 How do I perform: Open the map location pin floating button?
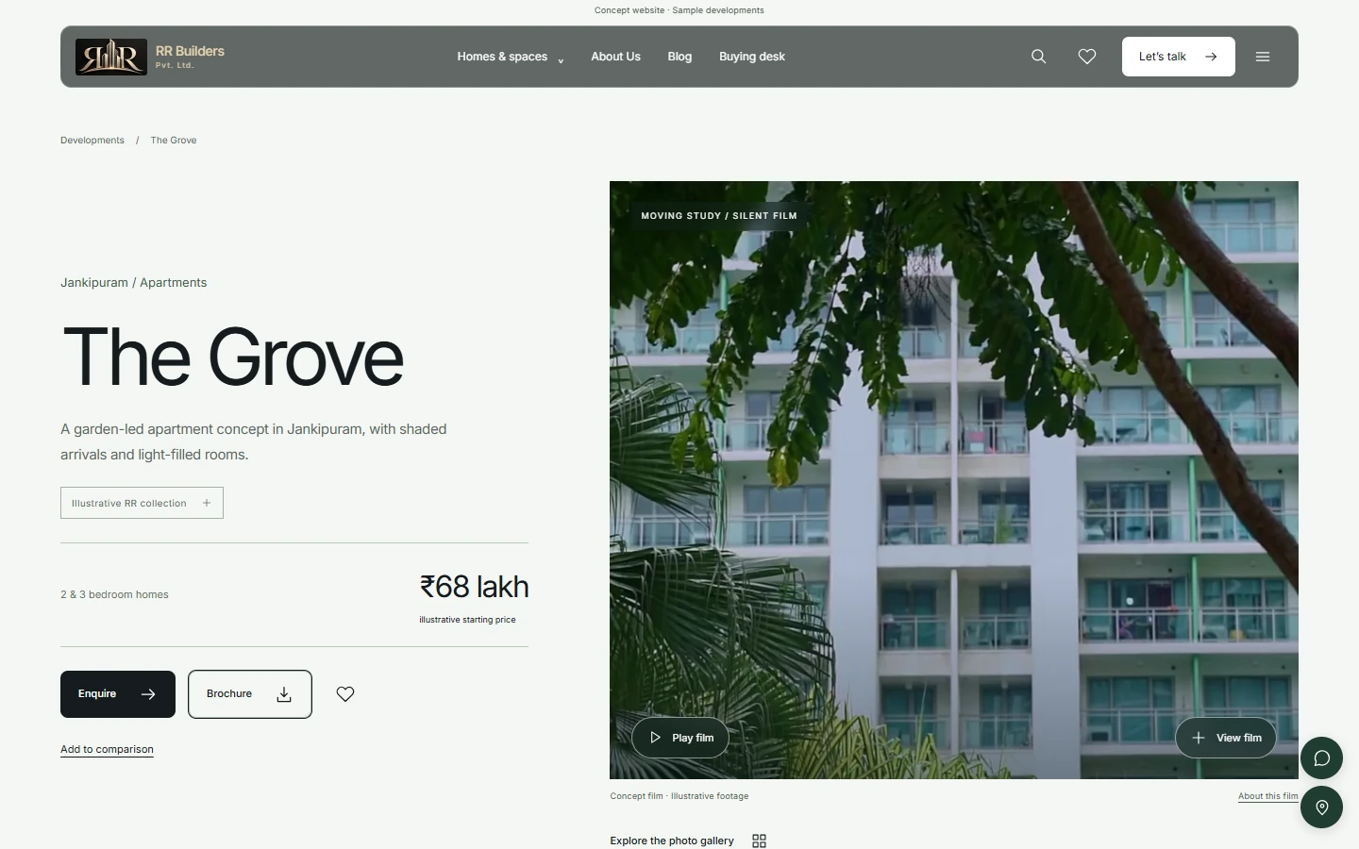(1321, 807)
